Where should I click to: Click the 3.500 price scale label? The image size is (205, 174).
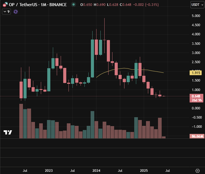pos(196,44)
